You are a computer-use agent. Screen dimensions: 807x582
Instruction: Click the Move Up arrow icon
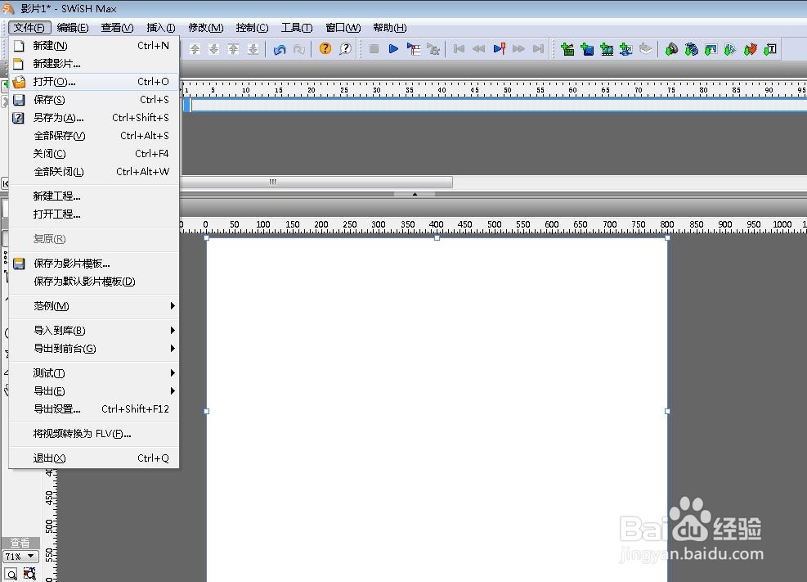pyautogui.click(x=195, y=49)
